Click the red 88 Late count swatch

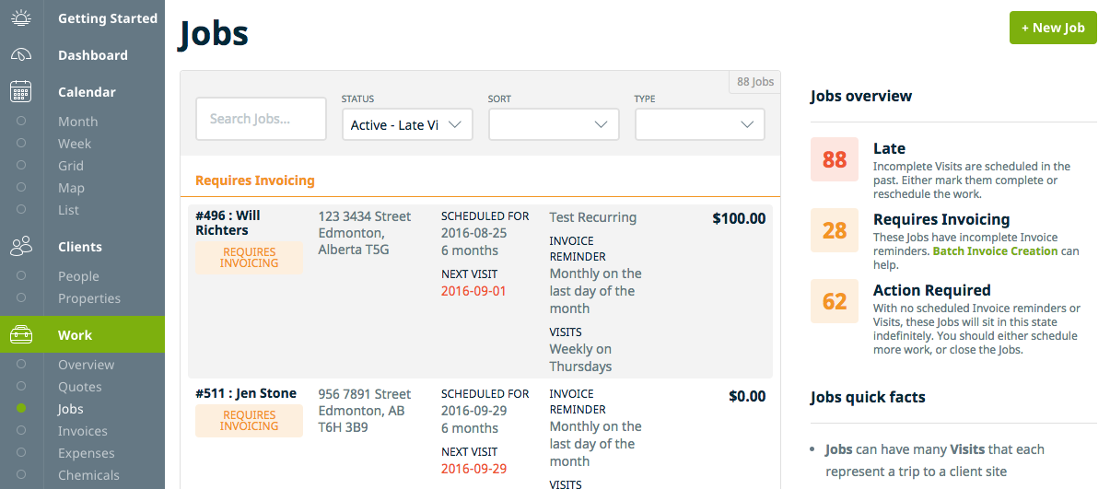[x=834, y=159]
